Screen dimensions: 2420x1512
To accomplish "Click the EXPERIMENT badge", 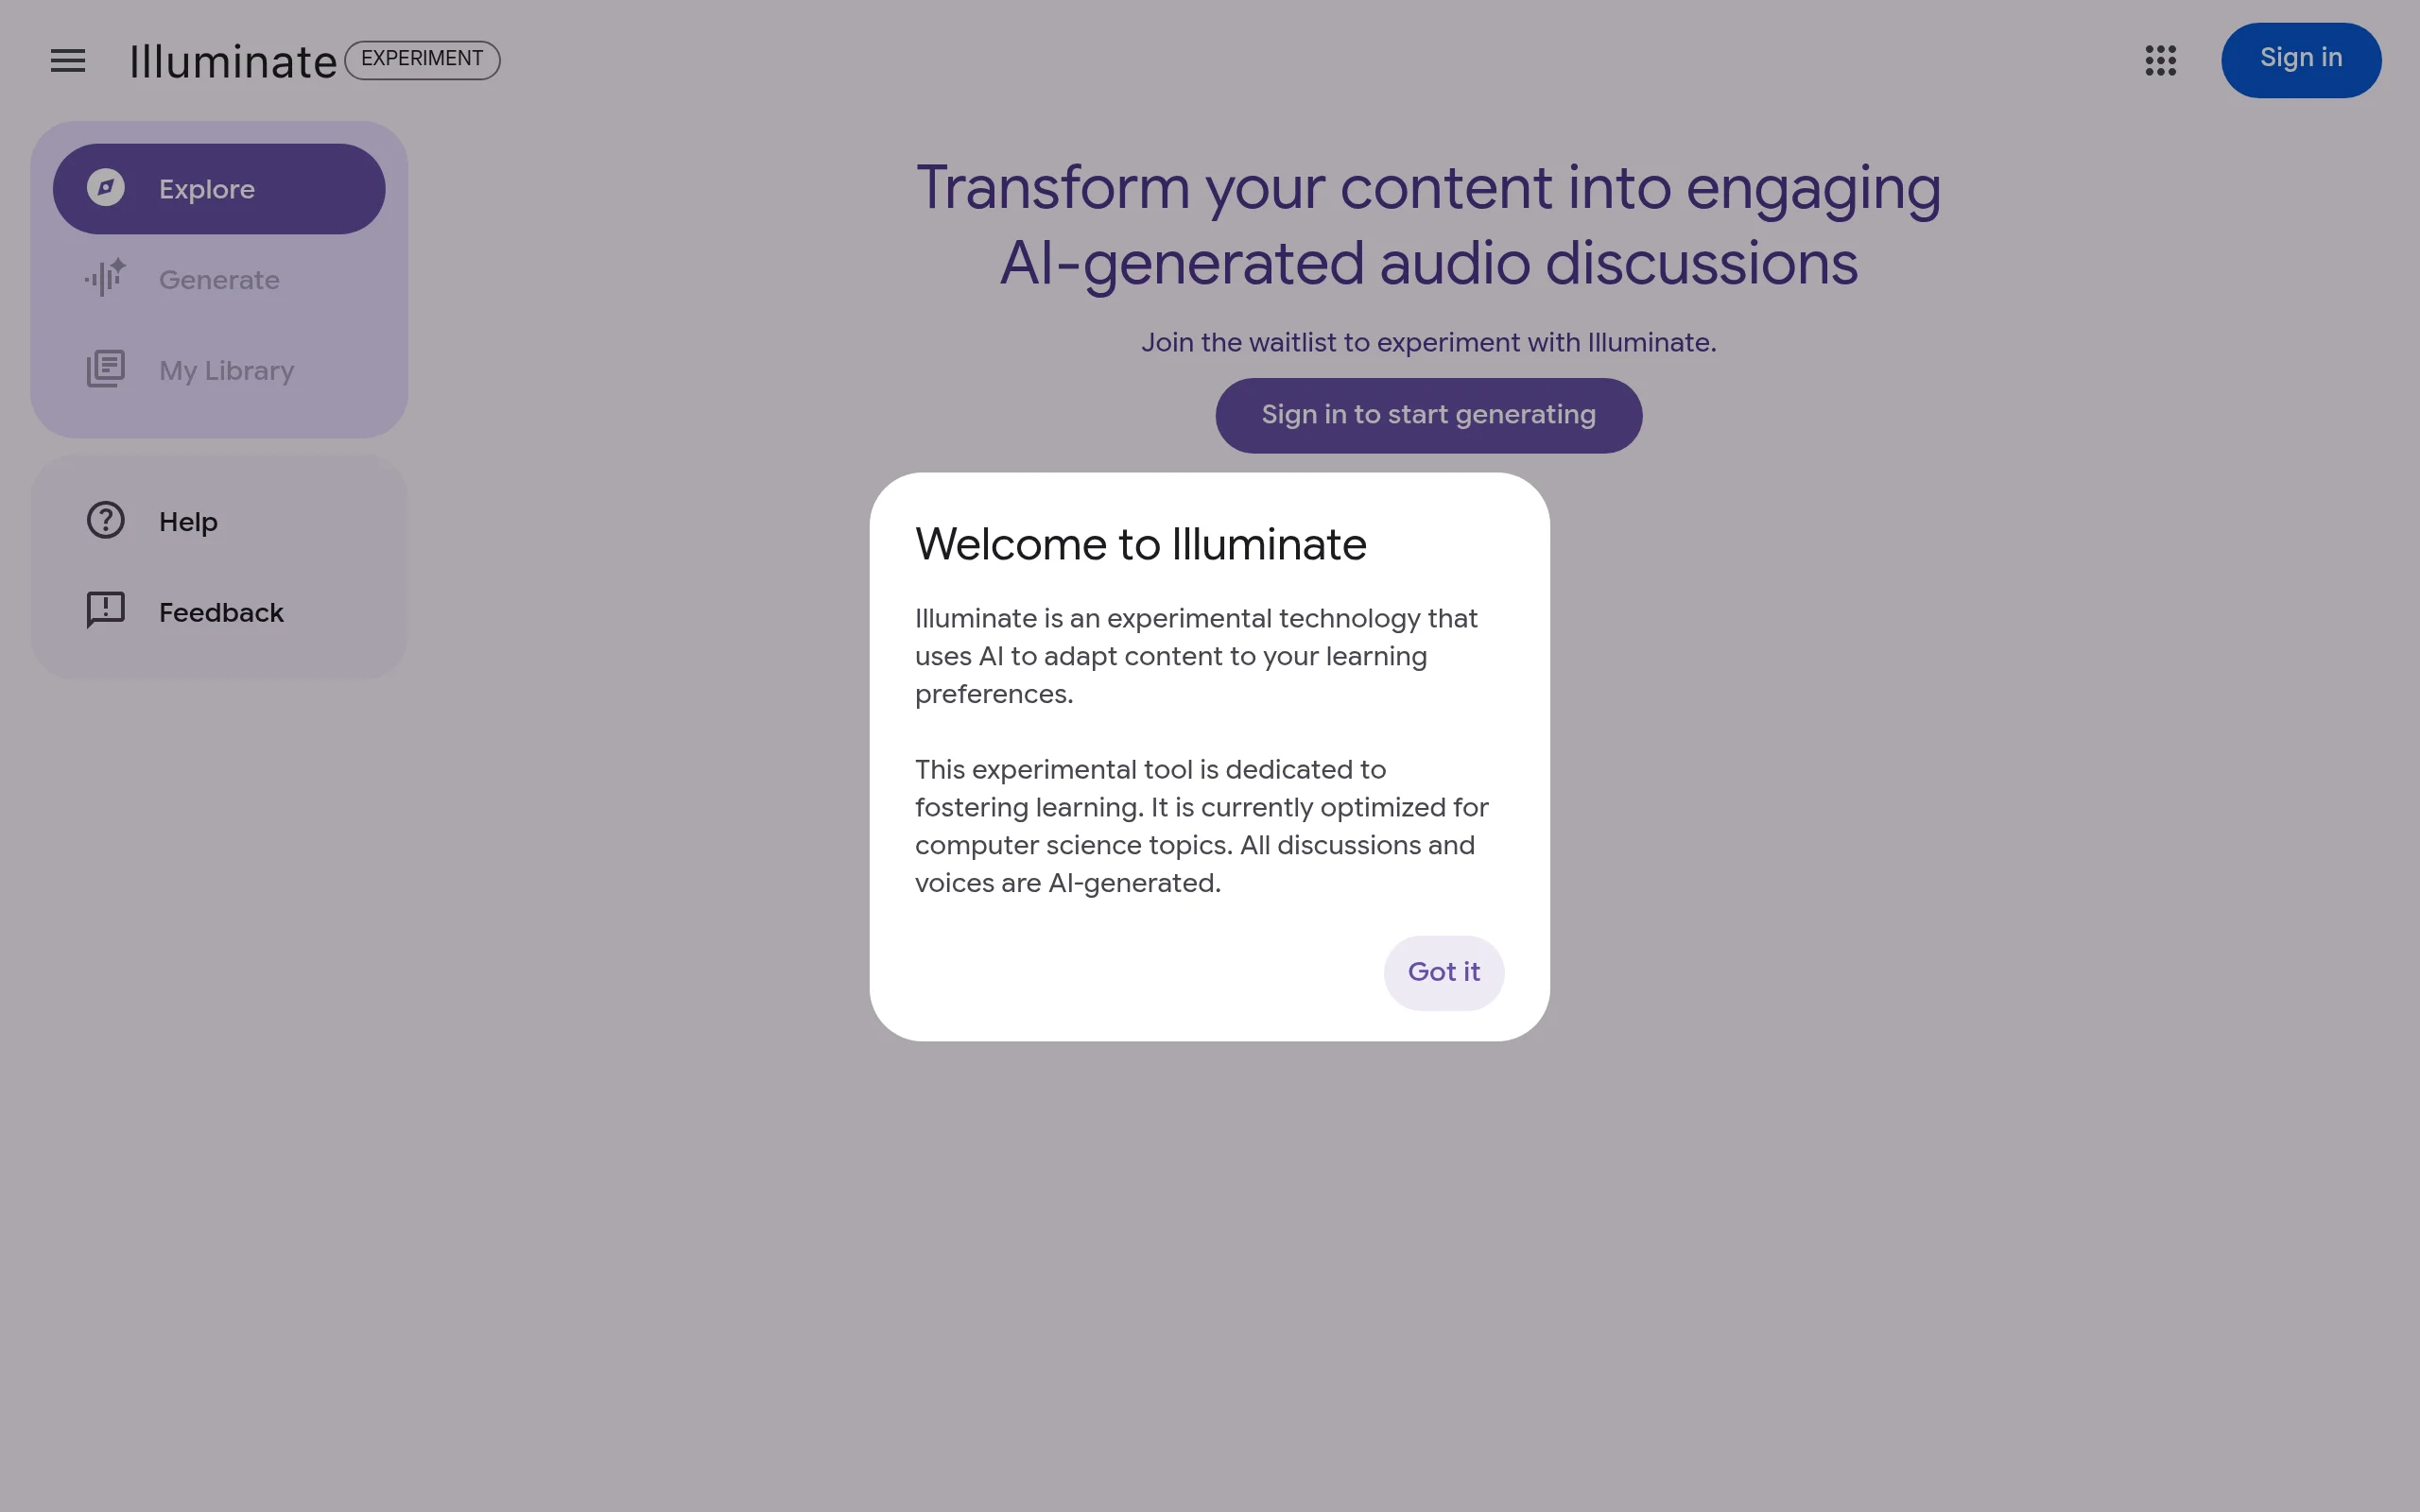I will point(422,59).
